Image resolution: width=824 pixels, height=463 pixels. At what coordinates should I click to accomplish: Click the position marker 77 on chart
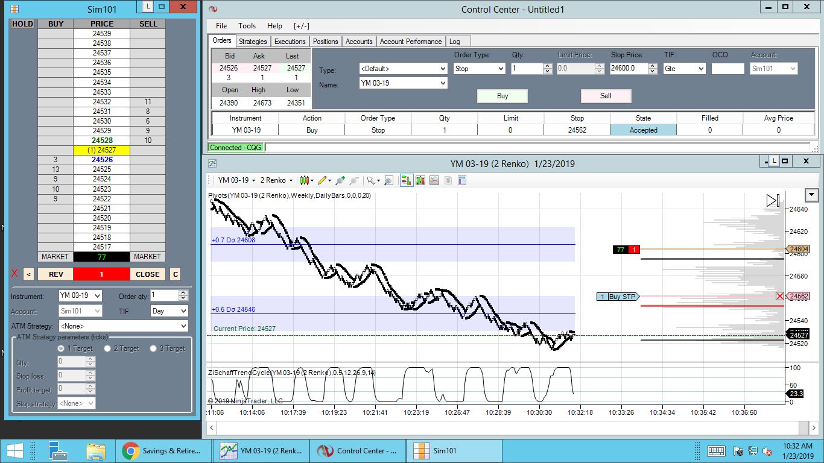626,250
